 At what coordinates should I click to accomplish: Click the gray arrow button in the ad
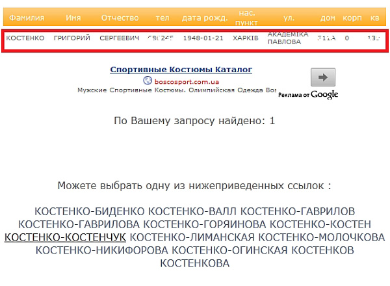click(x=323, y=77)
